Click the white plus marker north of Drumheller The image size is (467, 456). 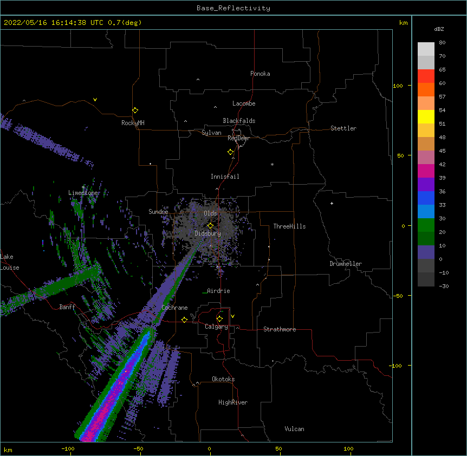(332, 203)
